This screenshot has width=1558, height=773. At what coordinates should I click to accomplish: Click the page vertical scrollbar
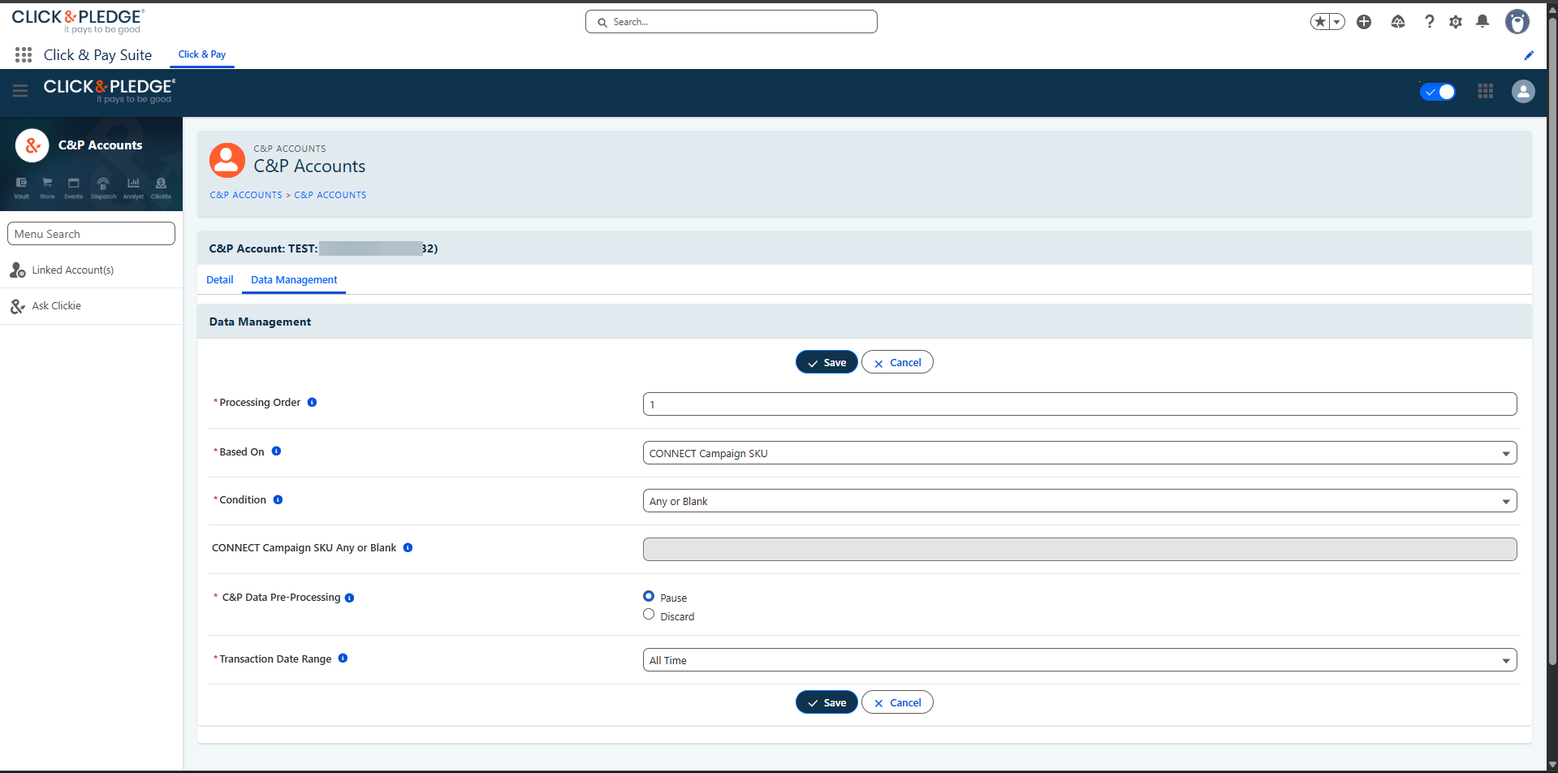coord(1552,341)
